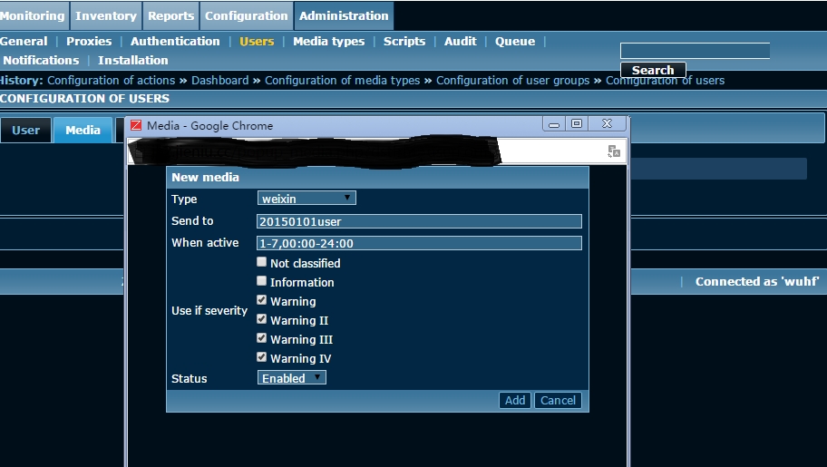This screenshot has height=467, width=827.
Task: Open the Administration main menu
Action: click(x=344, y=15)
